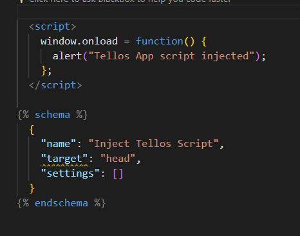Image resolution: width=300 pixels, height=236 pixels.
Task: Click the opening yellow brace under schema
Action: (32, 130)
